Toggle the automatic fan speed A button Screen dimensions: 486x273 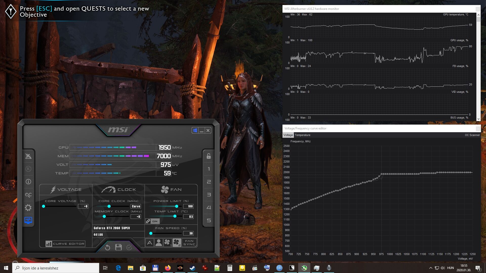(x=150, y=243)
